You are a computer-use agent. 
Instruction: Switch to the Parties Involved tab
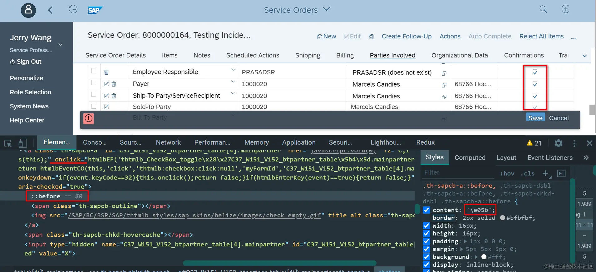pos(392,55)
